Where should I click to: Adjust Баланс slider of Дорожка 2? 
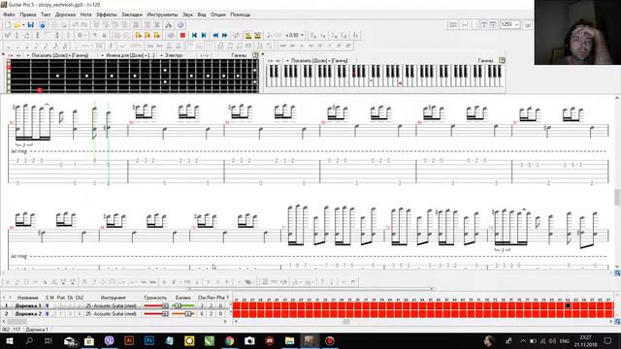[183, 314]
